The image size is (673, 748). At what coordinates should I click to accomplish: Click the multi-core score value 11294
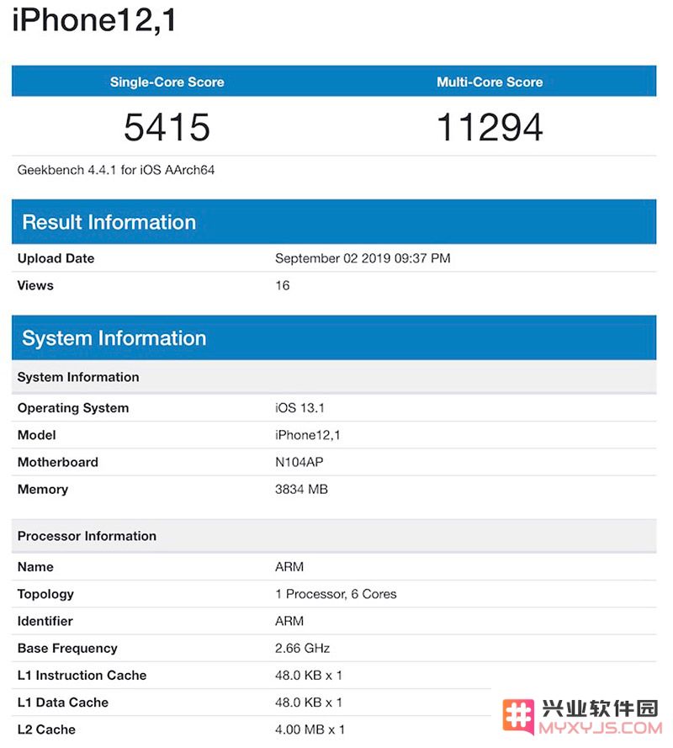[490, 127]
